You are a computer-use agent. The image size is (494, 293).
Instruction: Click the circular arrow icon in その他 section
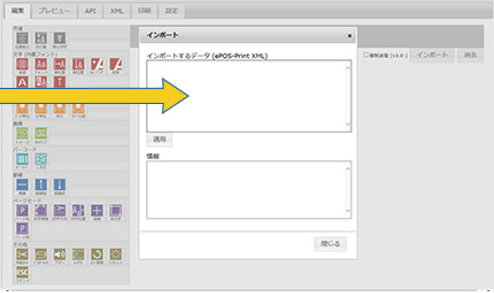97,254
